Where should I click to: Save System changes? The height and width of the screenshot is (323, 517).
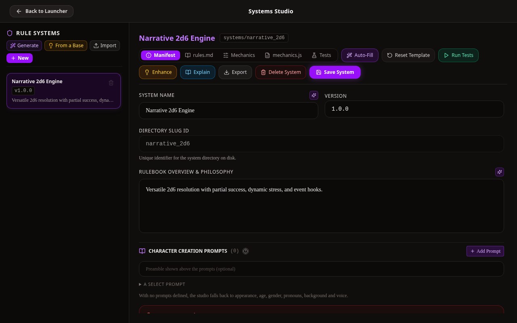335,72
